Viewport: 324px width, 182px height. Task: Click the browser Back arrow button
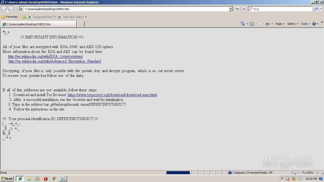point(4,9)
